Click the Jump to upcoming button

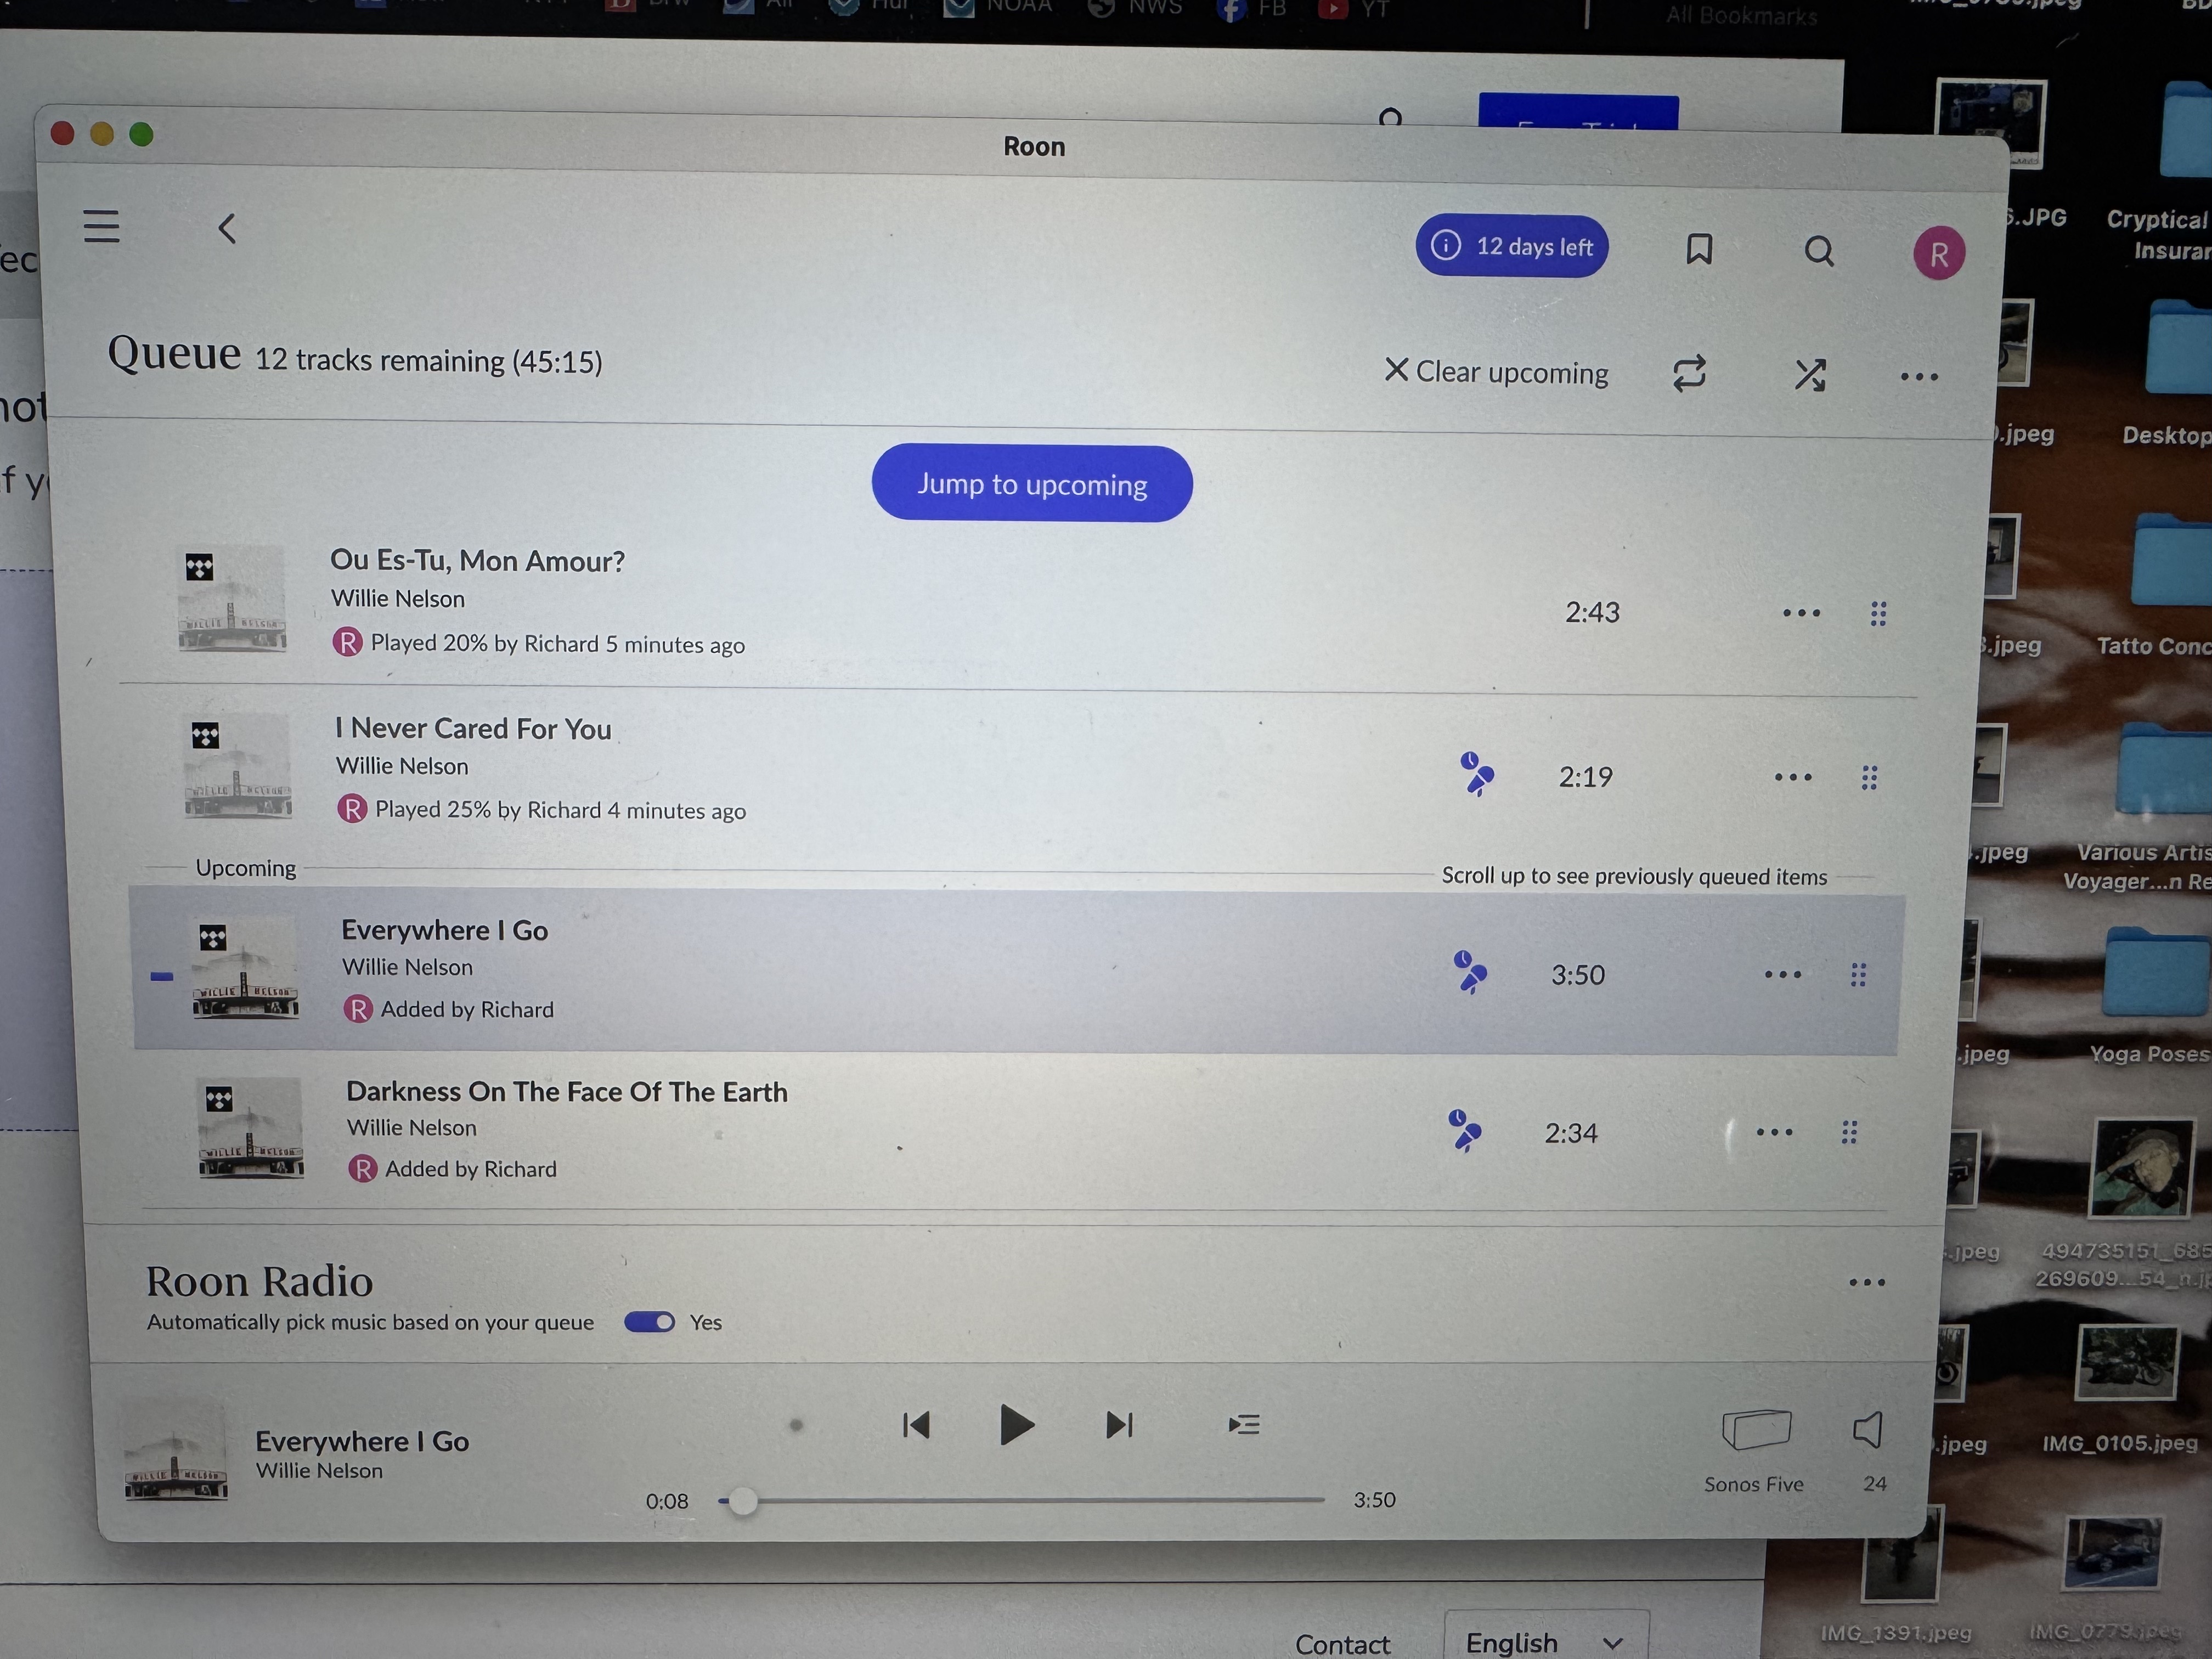point(1032,484)
